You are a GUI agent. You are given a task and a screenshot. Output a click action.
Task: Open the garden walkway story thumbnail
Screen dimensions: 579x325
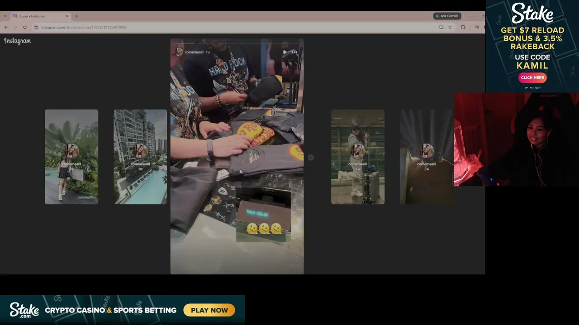tap(71, 157)
